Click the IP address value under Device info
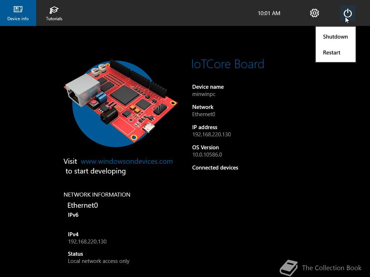Screen dimensions: 370x277 coord(211,134)
